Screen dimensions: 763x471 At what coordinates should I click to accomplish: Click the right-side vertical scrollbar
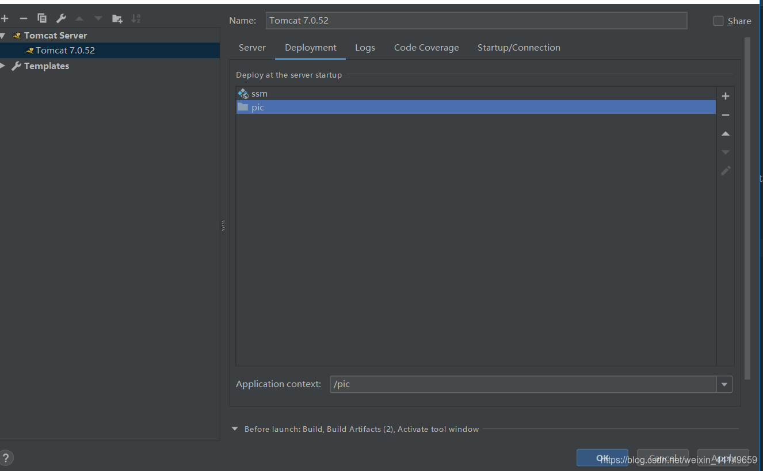tap(747, 208)
